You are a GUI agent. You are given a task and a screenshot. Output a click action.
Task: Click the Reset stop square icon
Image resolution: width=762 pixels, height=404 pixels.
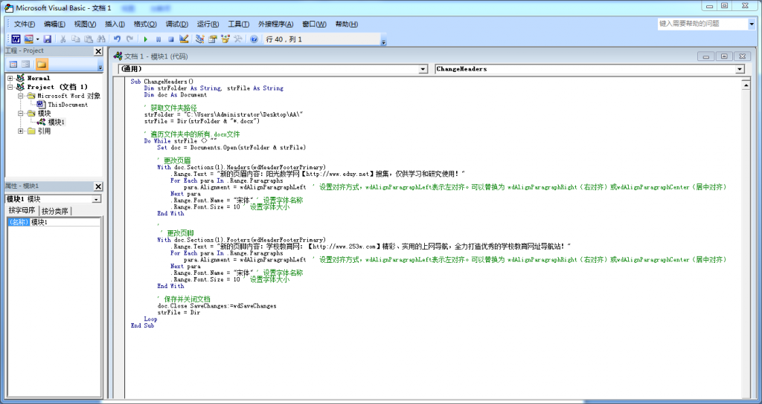pos(170,39)
